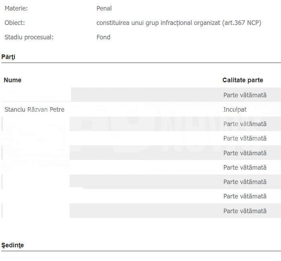Sort by the Calitate parte column header
Screen dimensions: 281x261
tap(242, 80)
